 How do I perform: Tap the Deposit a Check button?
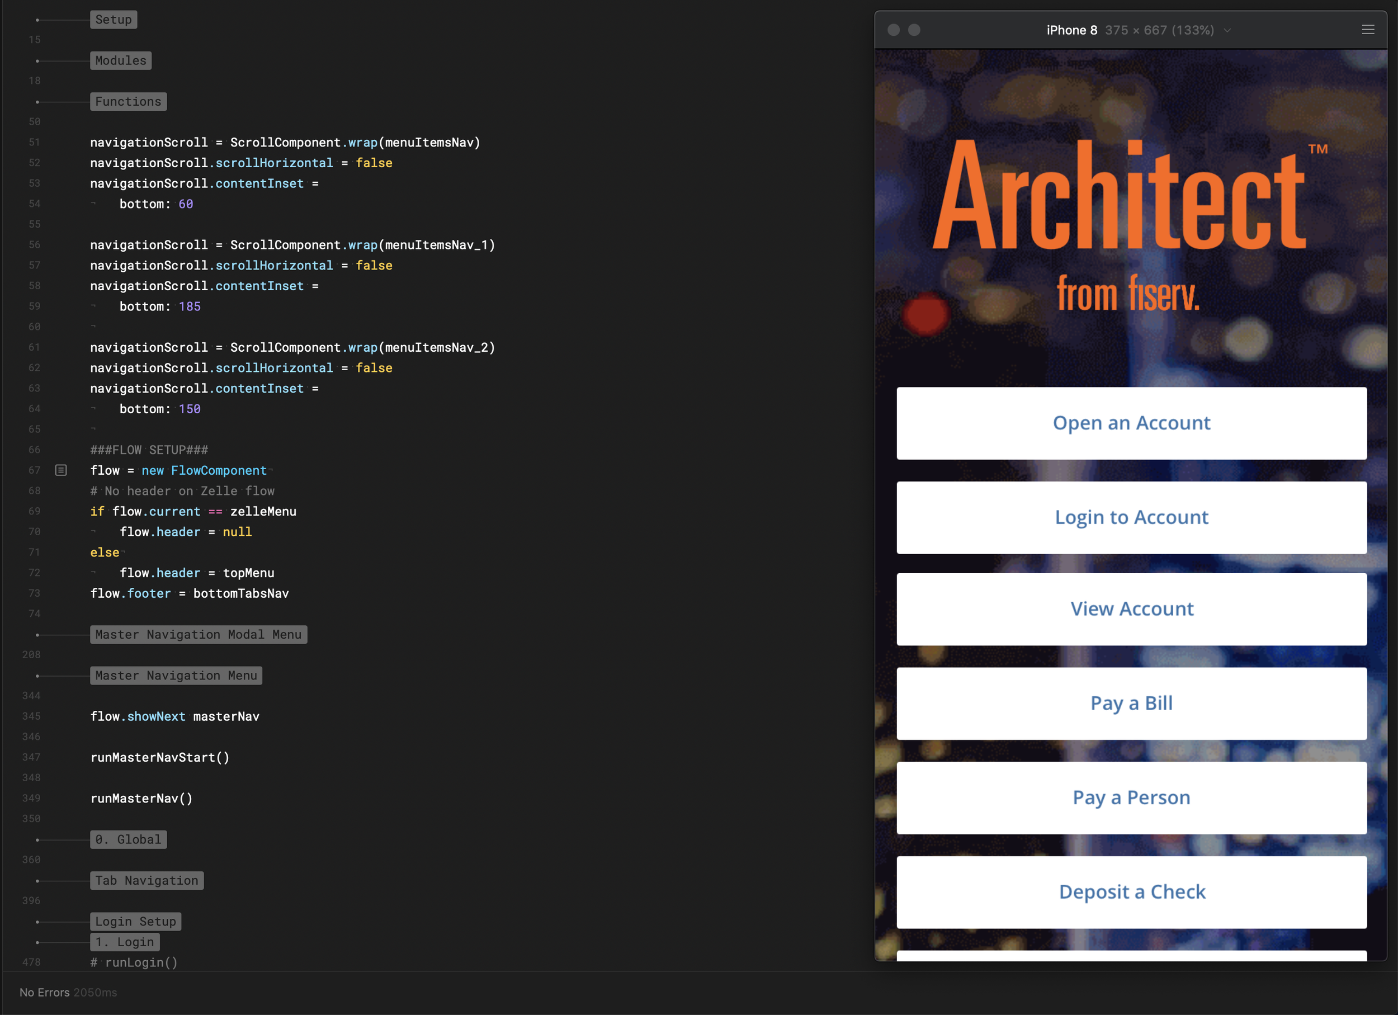[x=1132, y=893]
